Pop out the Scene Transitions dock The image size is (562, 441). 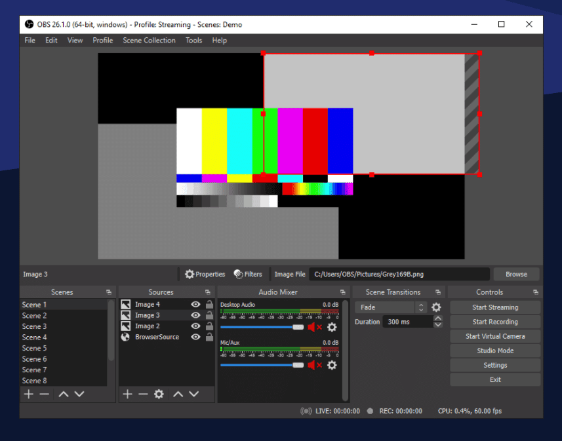(x=438, y=292)
